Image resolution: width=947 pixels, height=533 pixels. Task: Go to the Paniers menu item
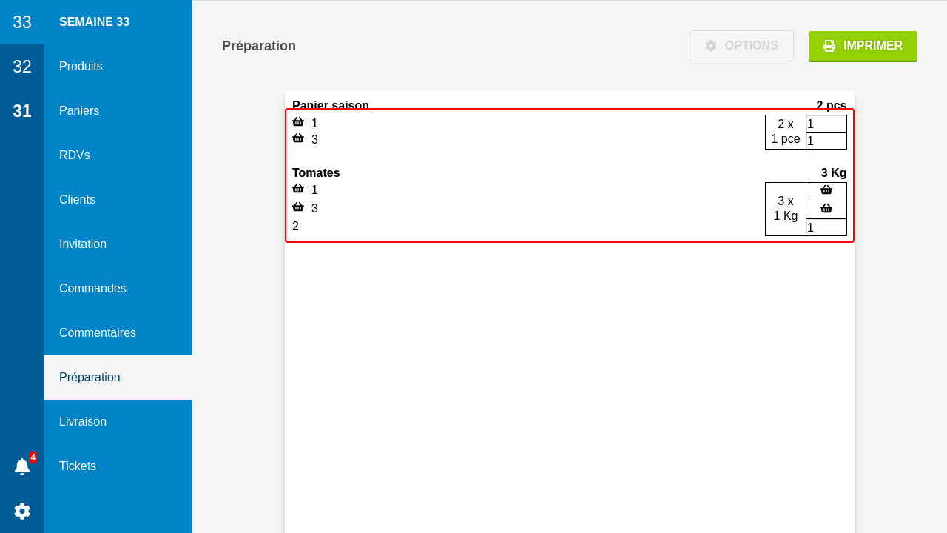pyautogui.click(x=79, y=111)
